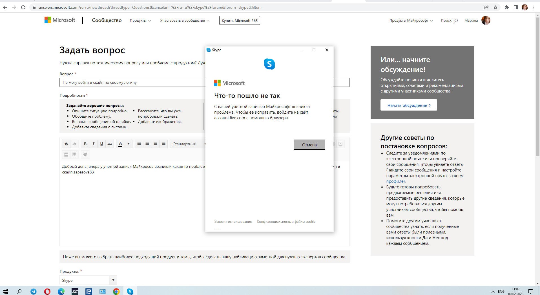Show hidden tray icons chevron
Viewport: 540px width, 295px height.
pyautogui.click(x=493, y=291)
